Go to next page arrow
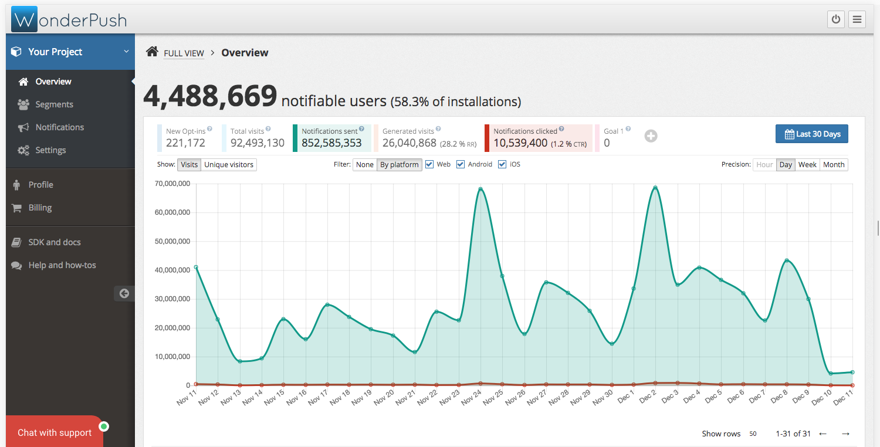Image resolution: width=880 pixels, height=447 pixels. [x=845, y=434]
